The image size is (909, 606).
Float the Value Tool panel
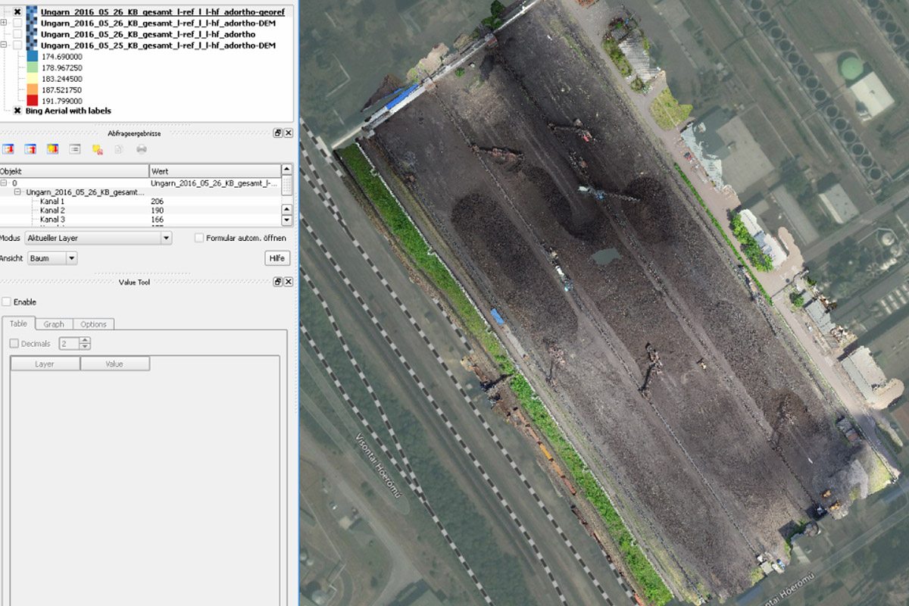[278, 282]
